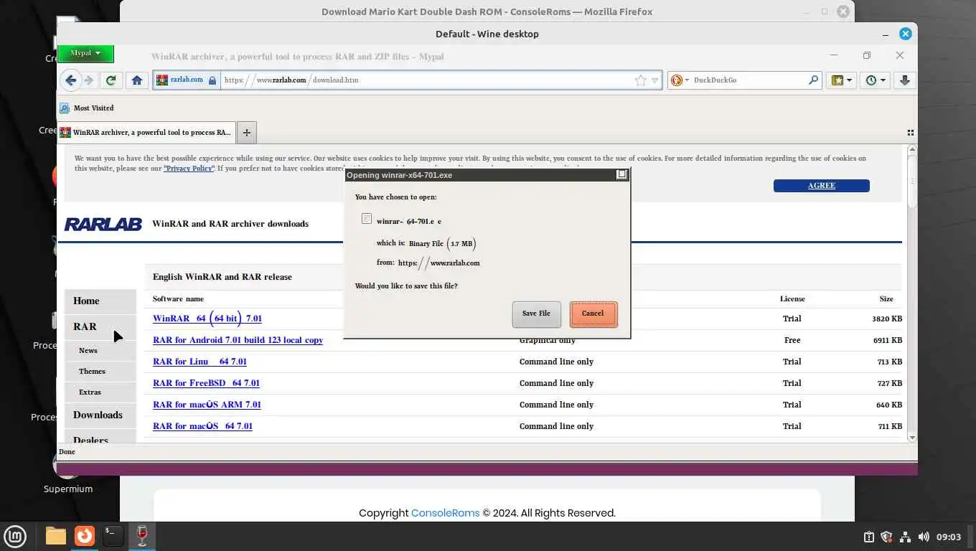Open Terminal from taskbar
The image size is (976, 551).
pyautogui.click(x=113, y=536)
